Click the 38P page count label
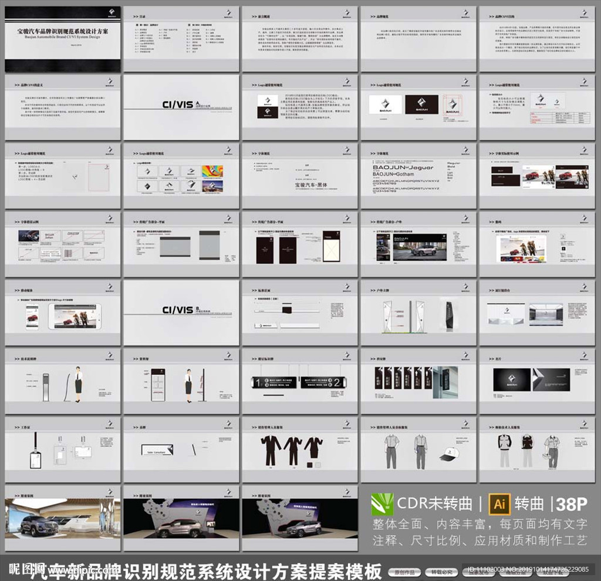 tap(572, 504)
